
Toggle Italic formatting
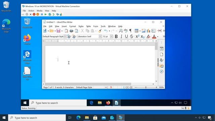tap(121, 37)
